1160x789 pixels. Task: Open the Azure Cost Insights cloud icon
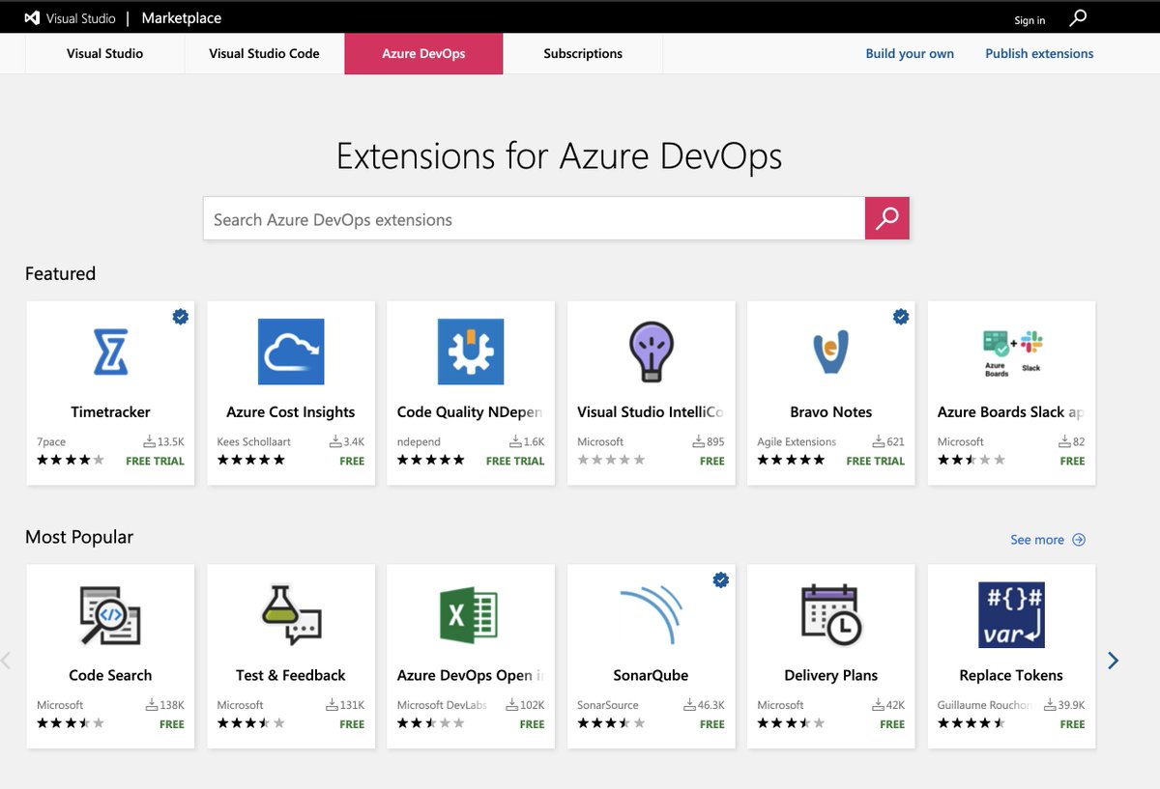tap(291, 352)
